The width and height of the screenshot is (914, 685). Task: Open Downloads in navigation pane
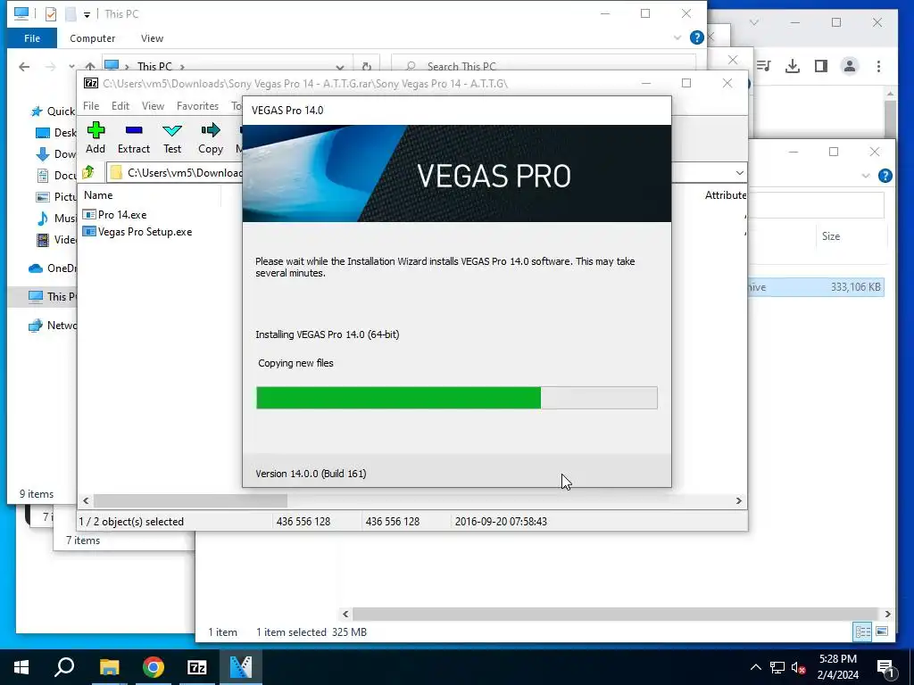click(x=56, y=154)
